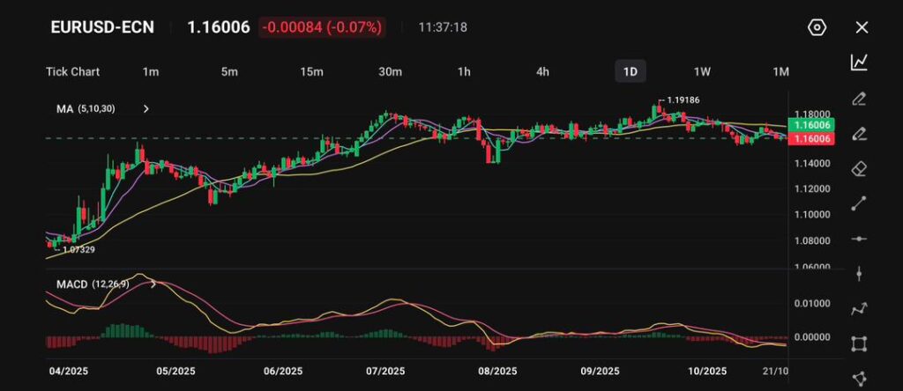903x391 pixels.
Task: Select the vertical line tool
Action: [860, 274]
